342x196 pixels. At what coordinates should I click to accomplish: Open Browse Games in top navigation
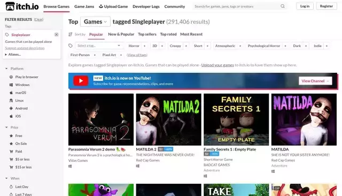(57, 6)
